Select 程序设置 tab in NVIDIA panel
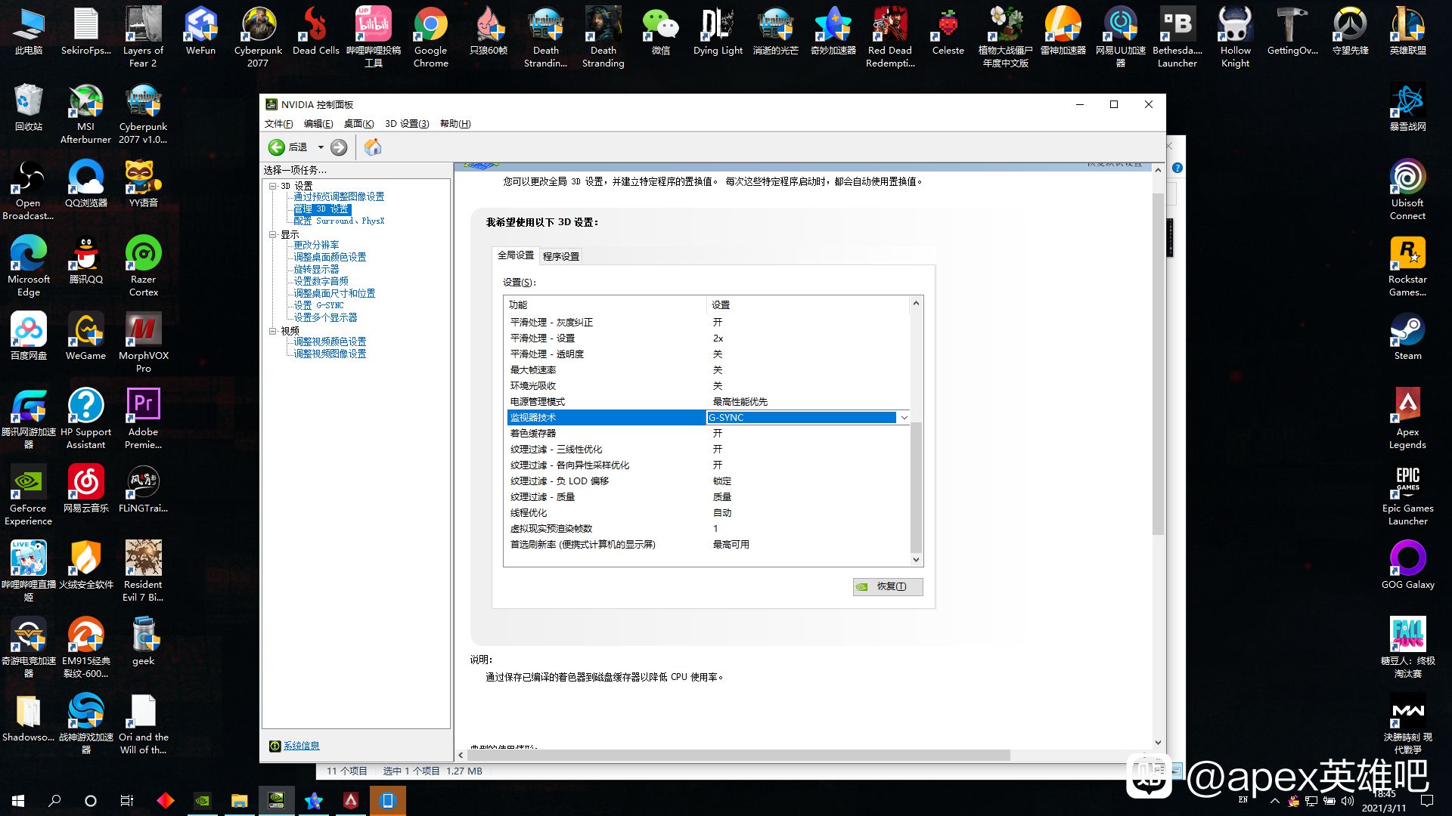Screen dimensions: 1452x816 point(560,256)
